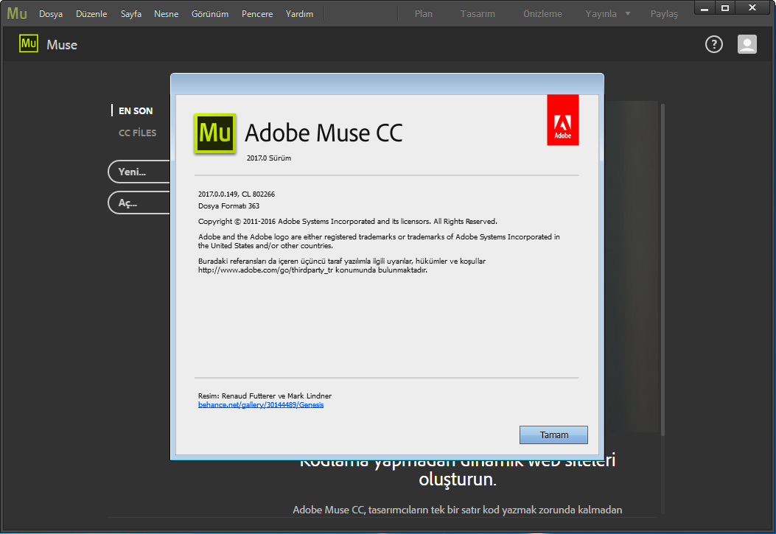
Task: Follow the behance.net gallery Genesis link
Action: [x=261, y=405]
